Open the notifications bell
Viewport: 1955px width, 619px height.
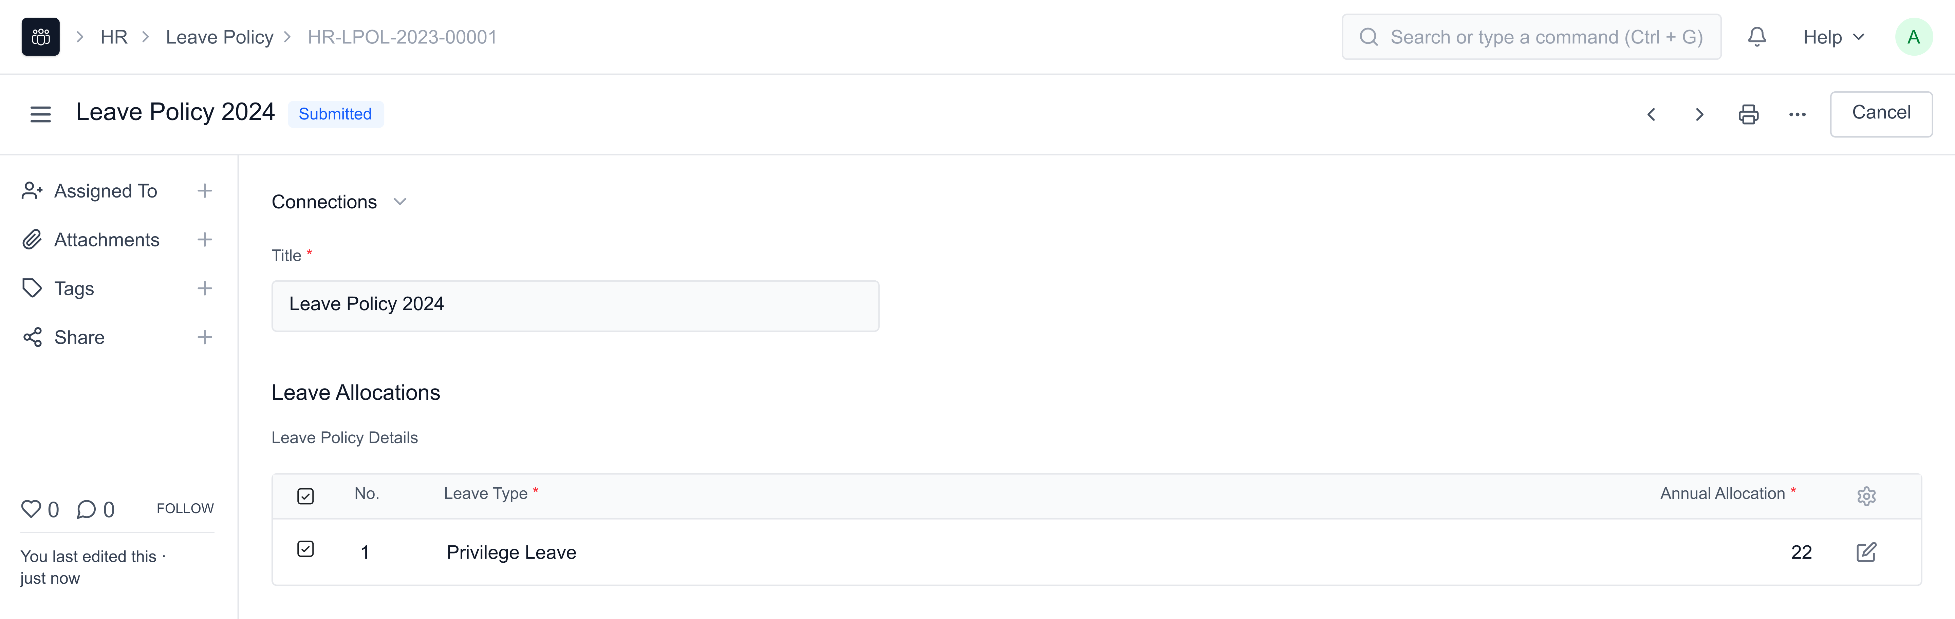1756,37
